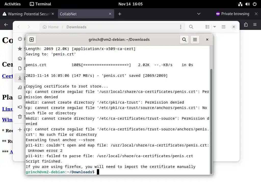Click the Private browsing indicator
This screenshot has width=261, height=196.
click(232, 14)
